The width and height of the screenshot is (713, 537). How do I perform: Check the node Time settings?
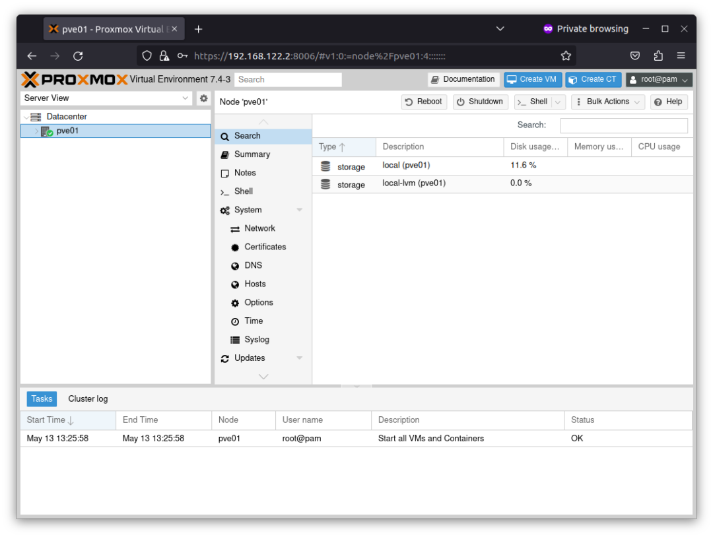(x=254, y=321)
